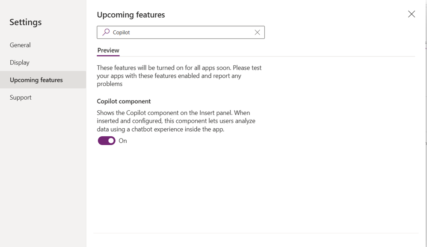
Task: Select Upcoming features in sidebar
Action: click(36, 80)
